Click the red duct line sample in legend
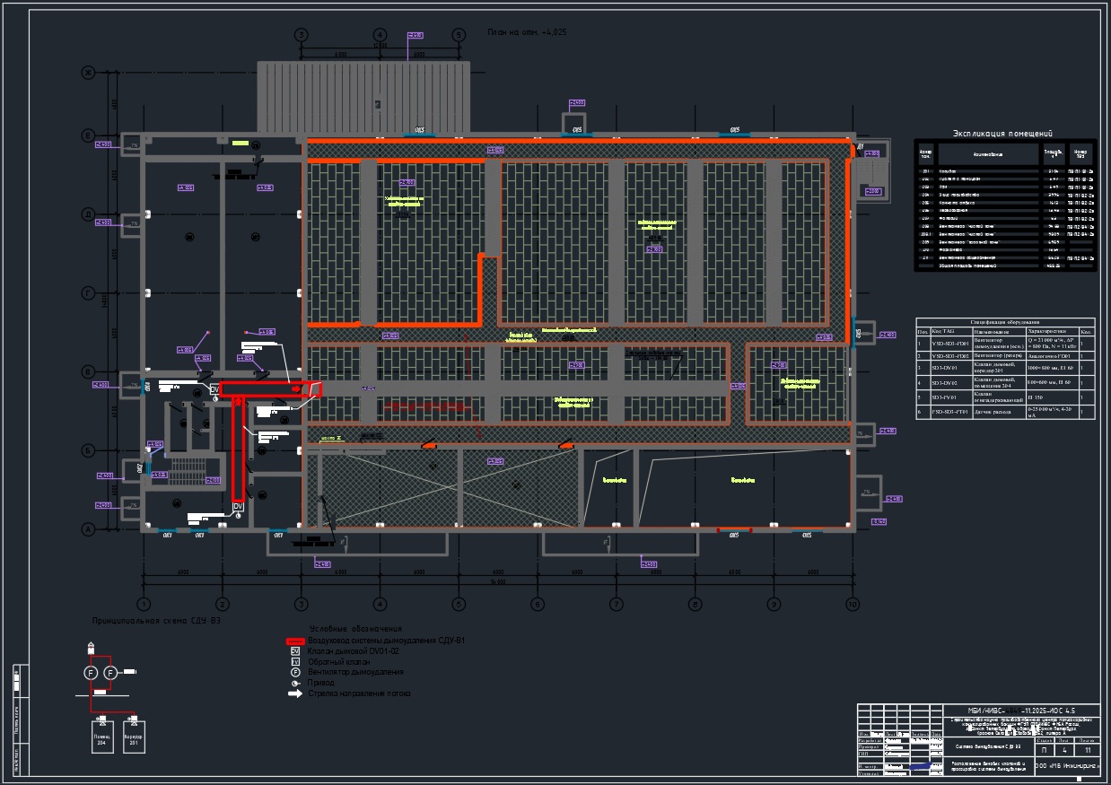The height and width of the screenshot is (785, 1111). [x=294, y=641]
